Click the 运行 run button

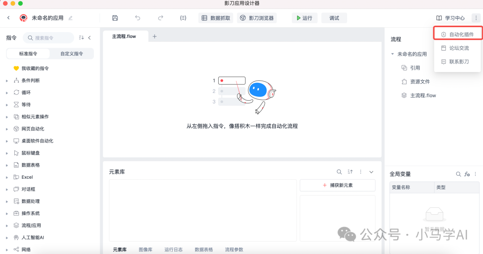coord(305,18)
